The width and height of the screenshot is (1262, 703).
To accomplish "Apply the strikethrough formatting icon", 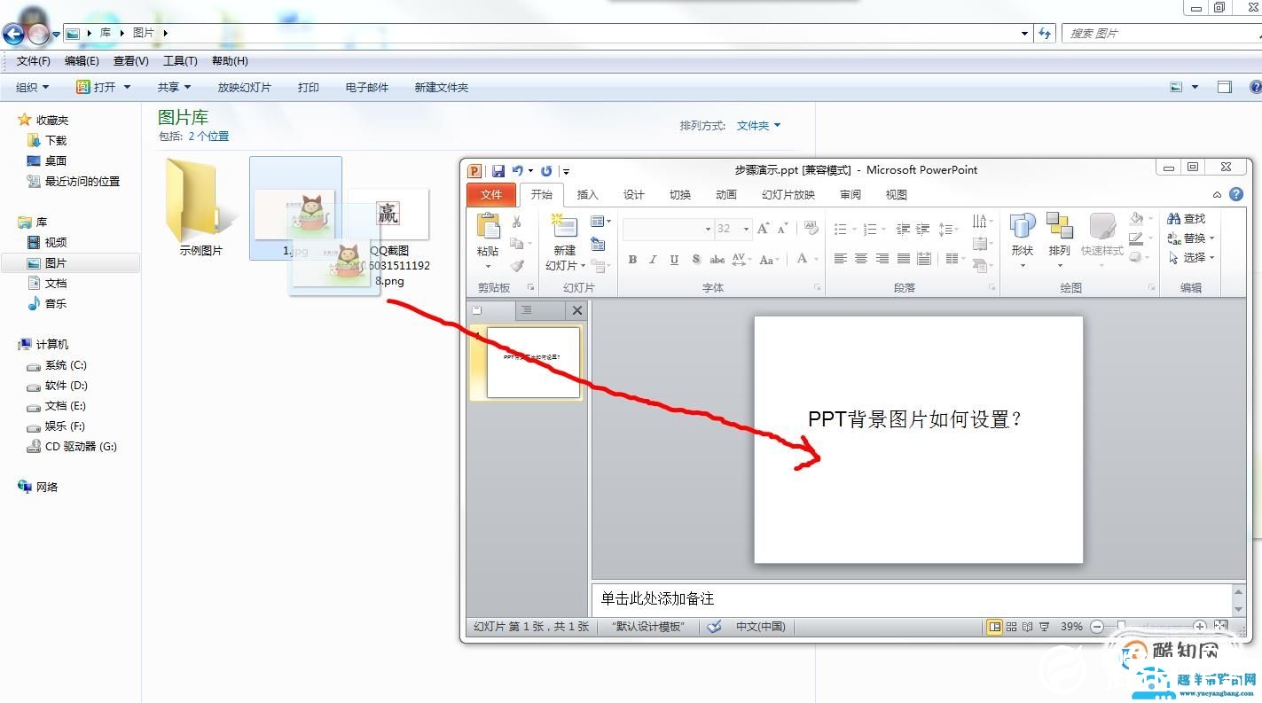I will pos(717,259).
